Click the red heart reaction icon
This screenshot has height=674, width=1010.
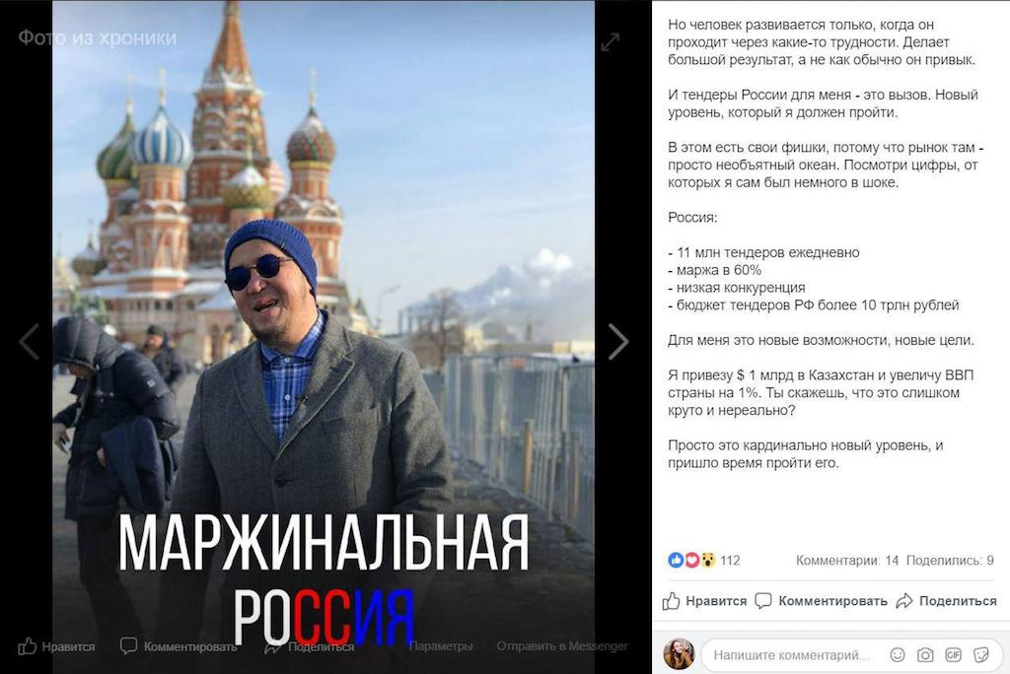point(691,560)
